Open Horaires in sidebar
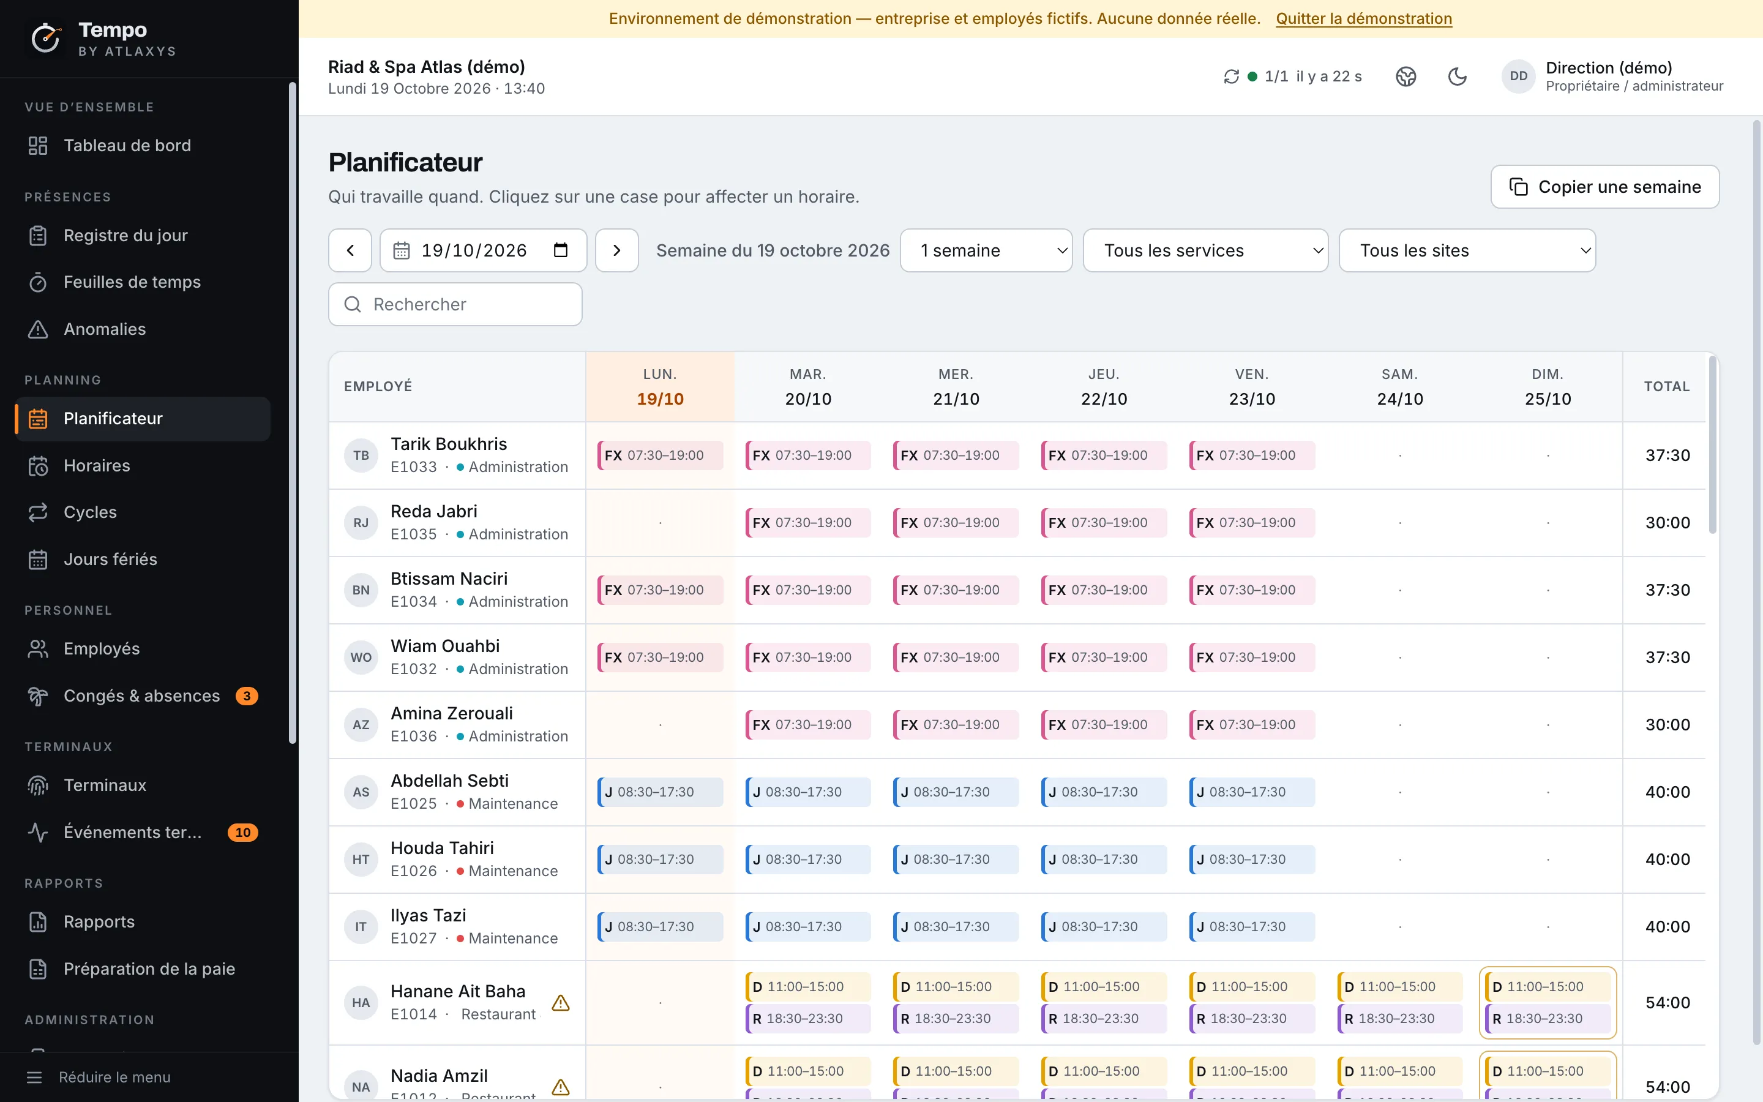The height and width of the screenshot is (1102, 1763). tap(143, 466)
